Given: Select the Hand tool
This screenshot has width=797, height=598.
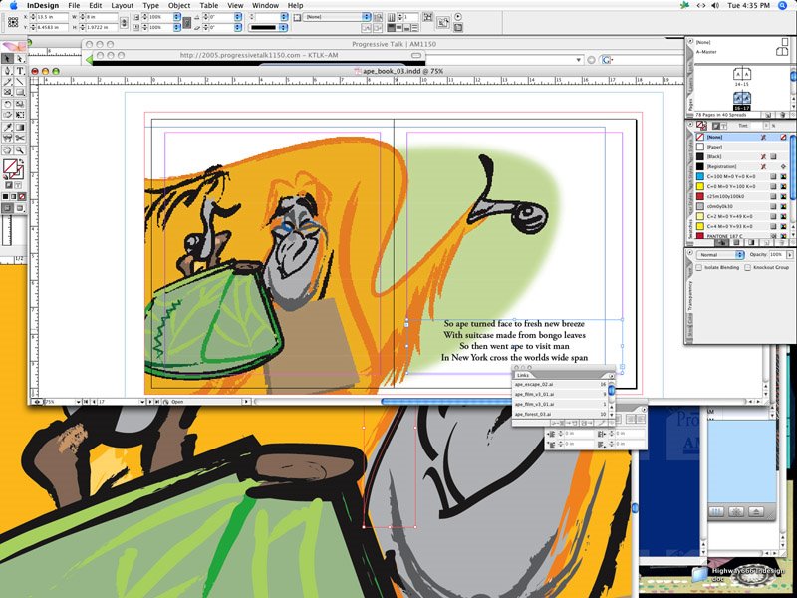Looking at the screenshot, I should tap(8, 150).
